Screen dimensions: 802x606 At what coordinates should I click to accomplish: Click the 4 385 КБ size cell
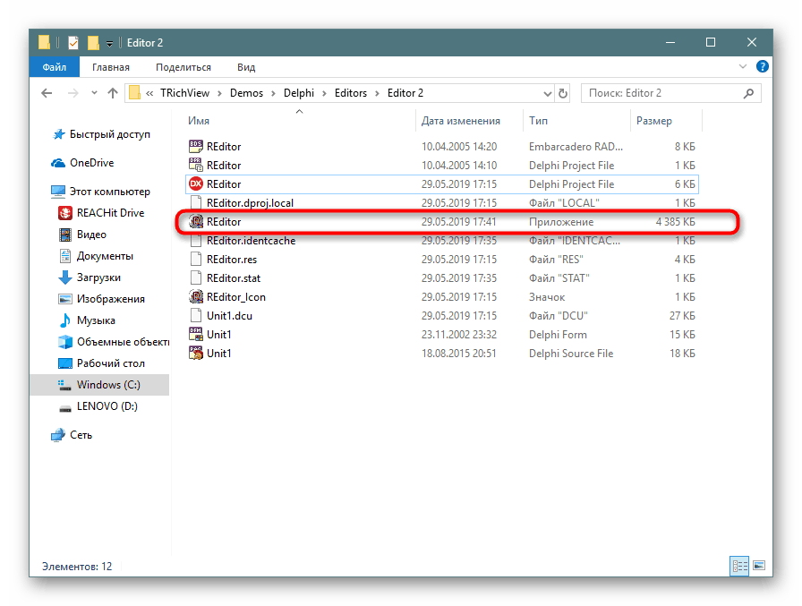[x=675, y=221]
